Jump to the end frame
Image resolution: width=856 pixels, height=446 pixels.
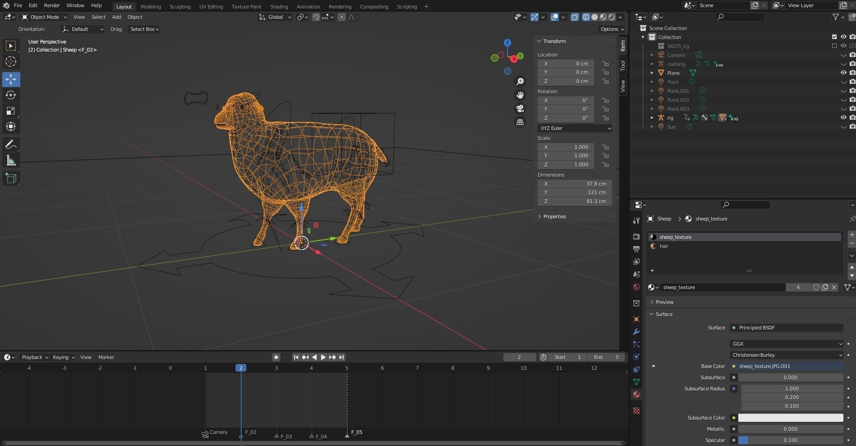pos(341,357)
